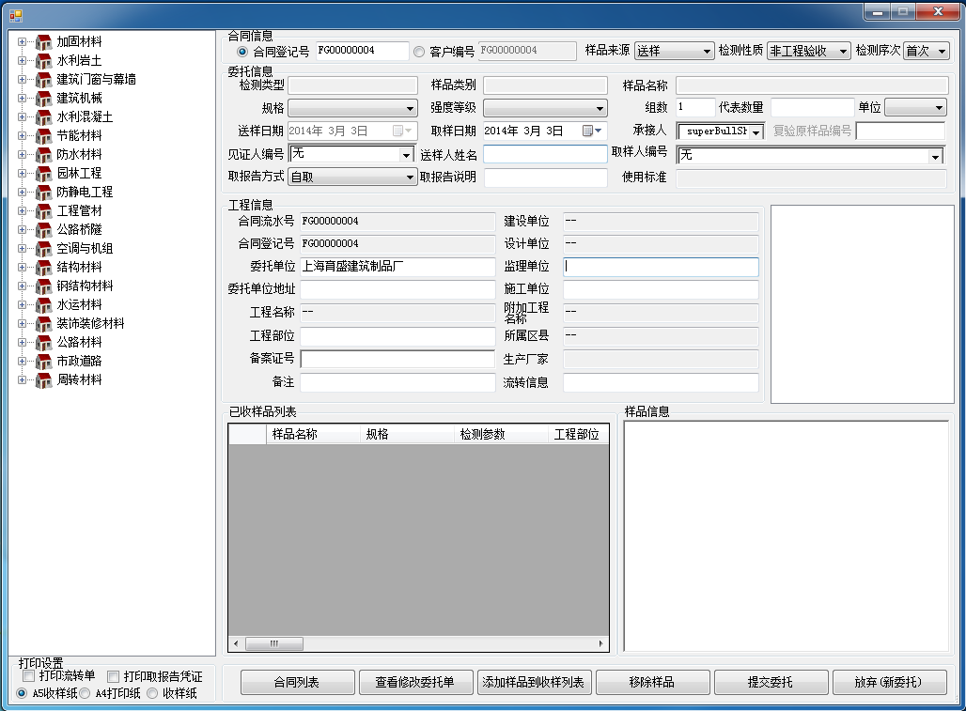The height and width of the screenshot is (711, 966).
Task: Click the 送样人姓名 input field
Action: click(x=545, y=155)
